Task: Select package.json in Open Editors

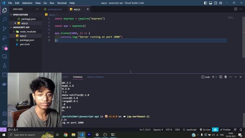Action: [x=28, y=19]
